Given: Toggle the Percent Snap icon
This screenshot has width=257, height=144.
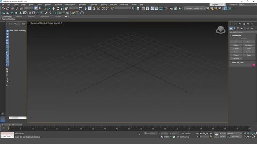Looking at the screenshot, I should coord(103,8).
